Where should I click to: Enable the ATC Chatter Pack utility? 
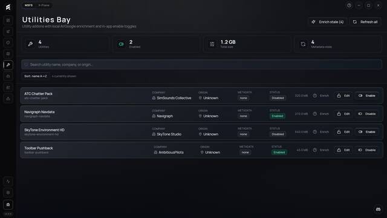click(x=367, y=96)
